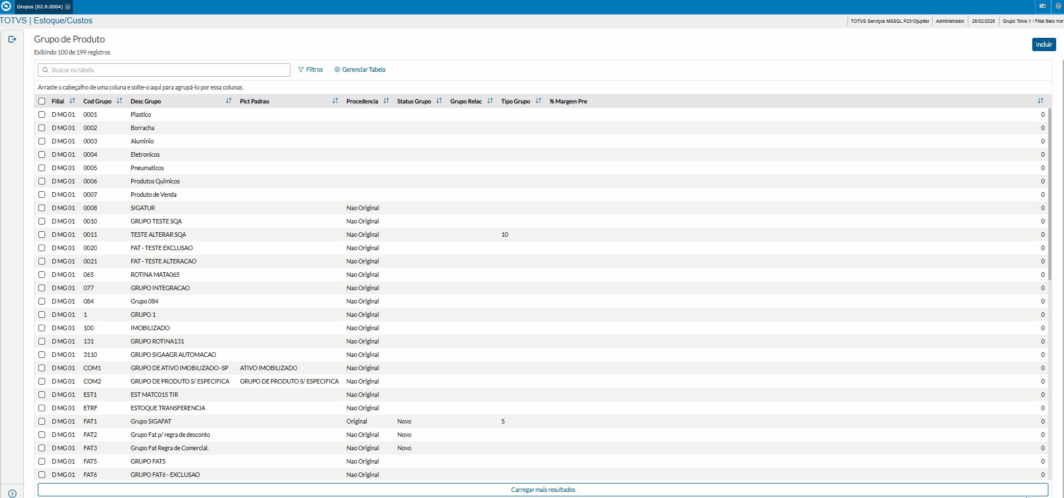
Task: Check the row for Aluminio
Action: (x=42, y=141)
